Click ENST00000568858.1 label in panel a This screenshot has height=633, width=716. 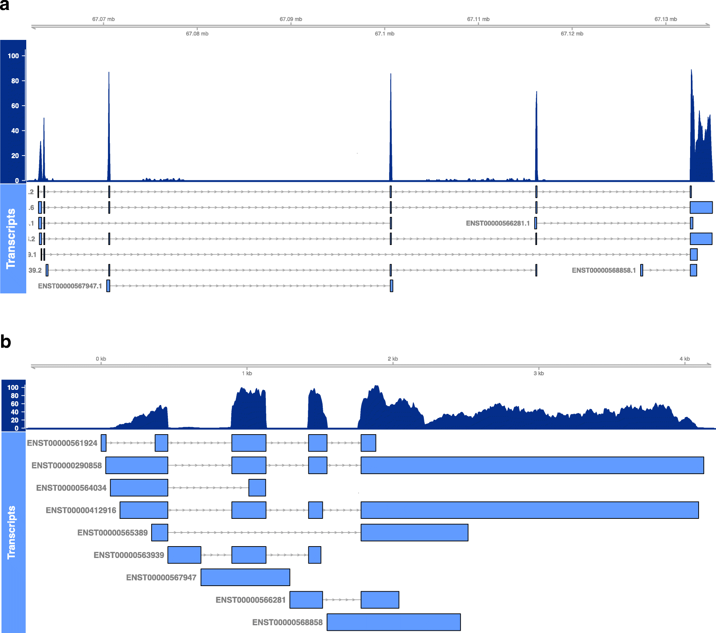(604, 270)
